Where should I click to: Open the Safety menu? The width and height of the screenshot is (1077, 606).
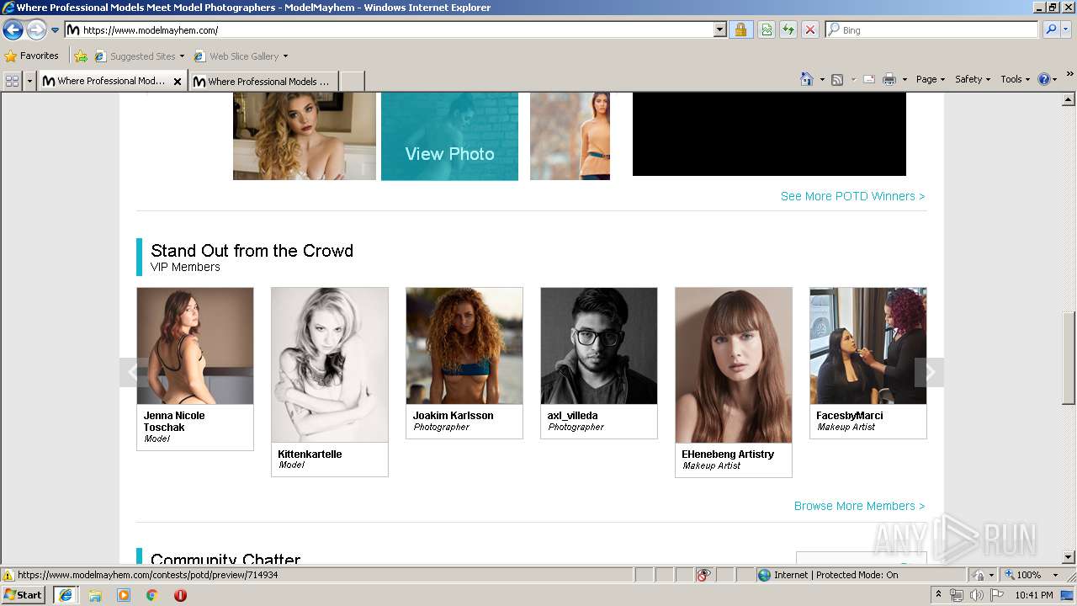coord(972,79)
